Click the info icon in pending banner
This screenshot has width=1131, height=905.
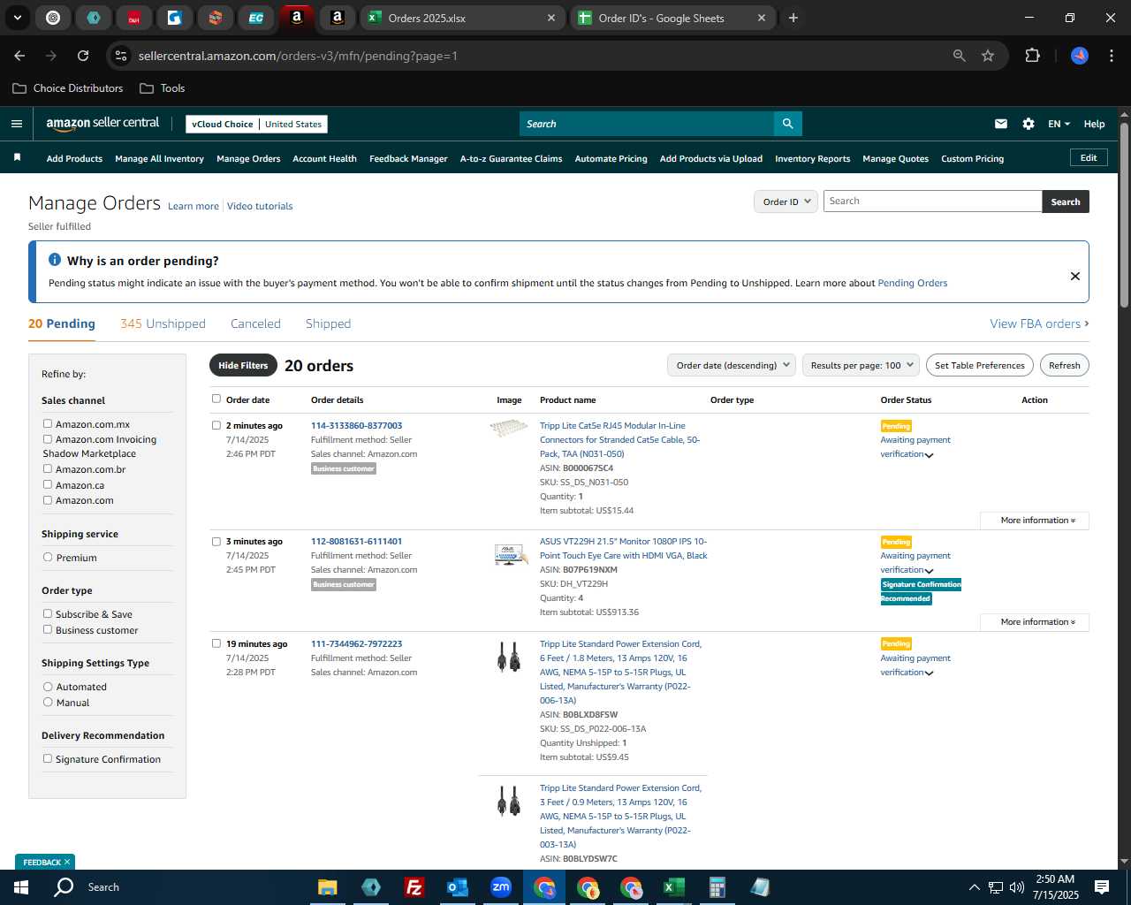[x=55, y=260]
